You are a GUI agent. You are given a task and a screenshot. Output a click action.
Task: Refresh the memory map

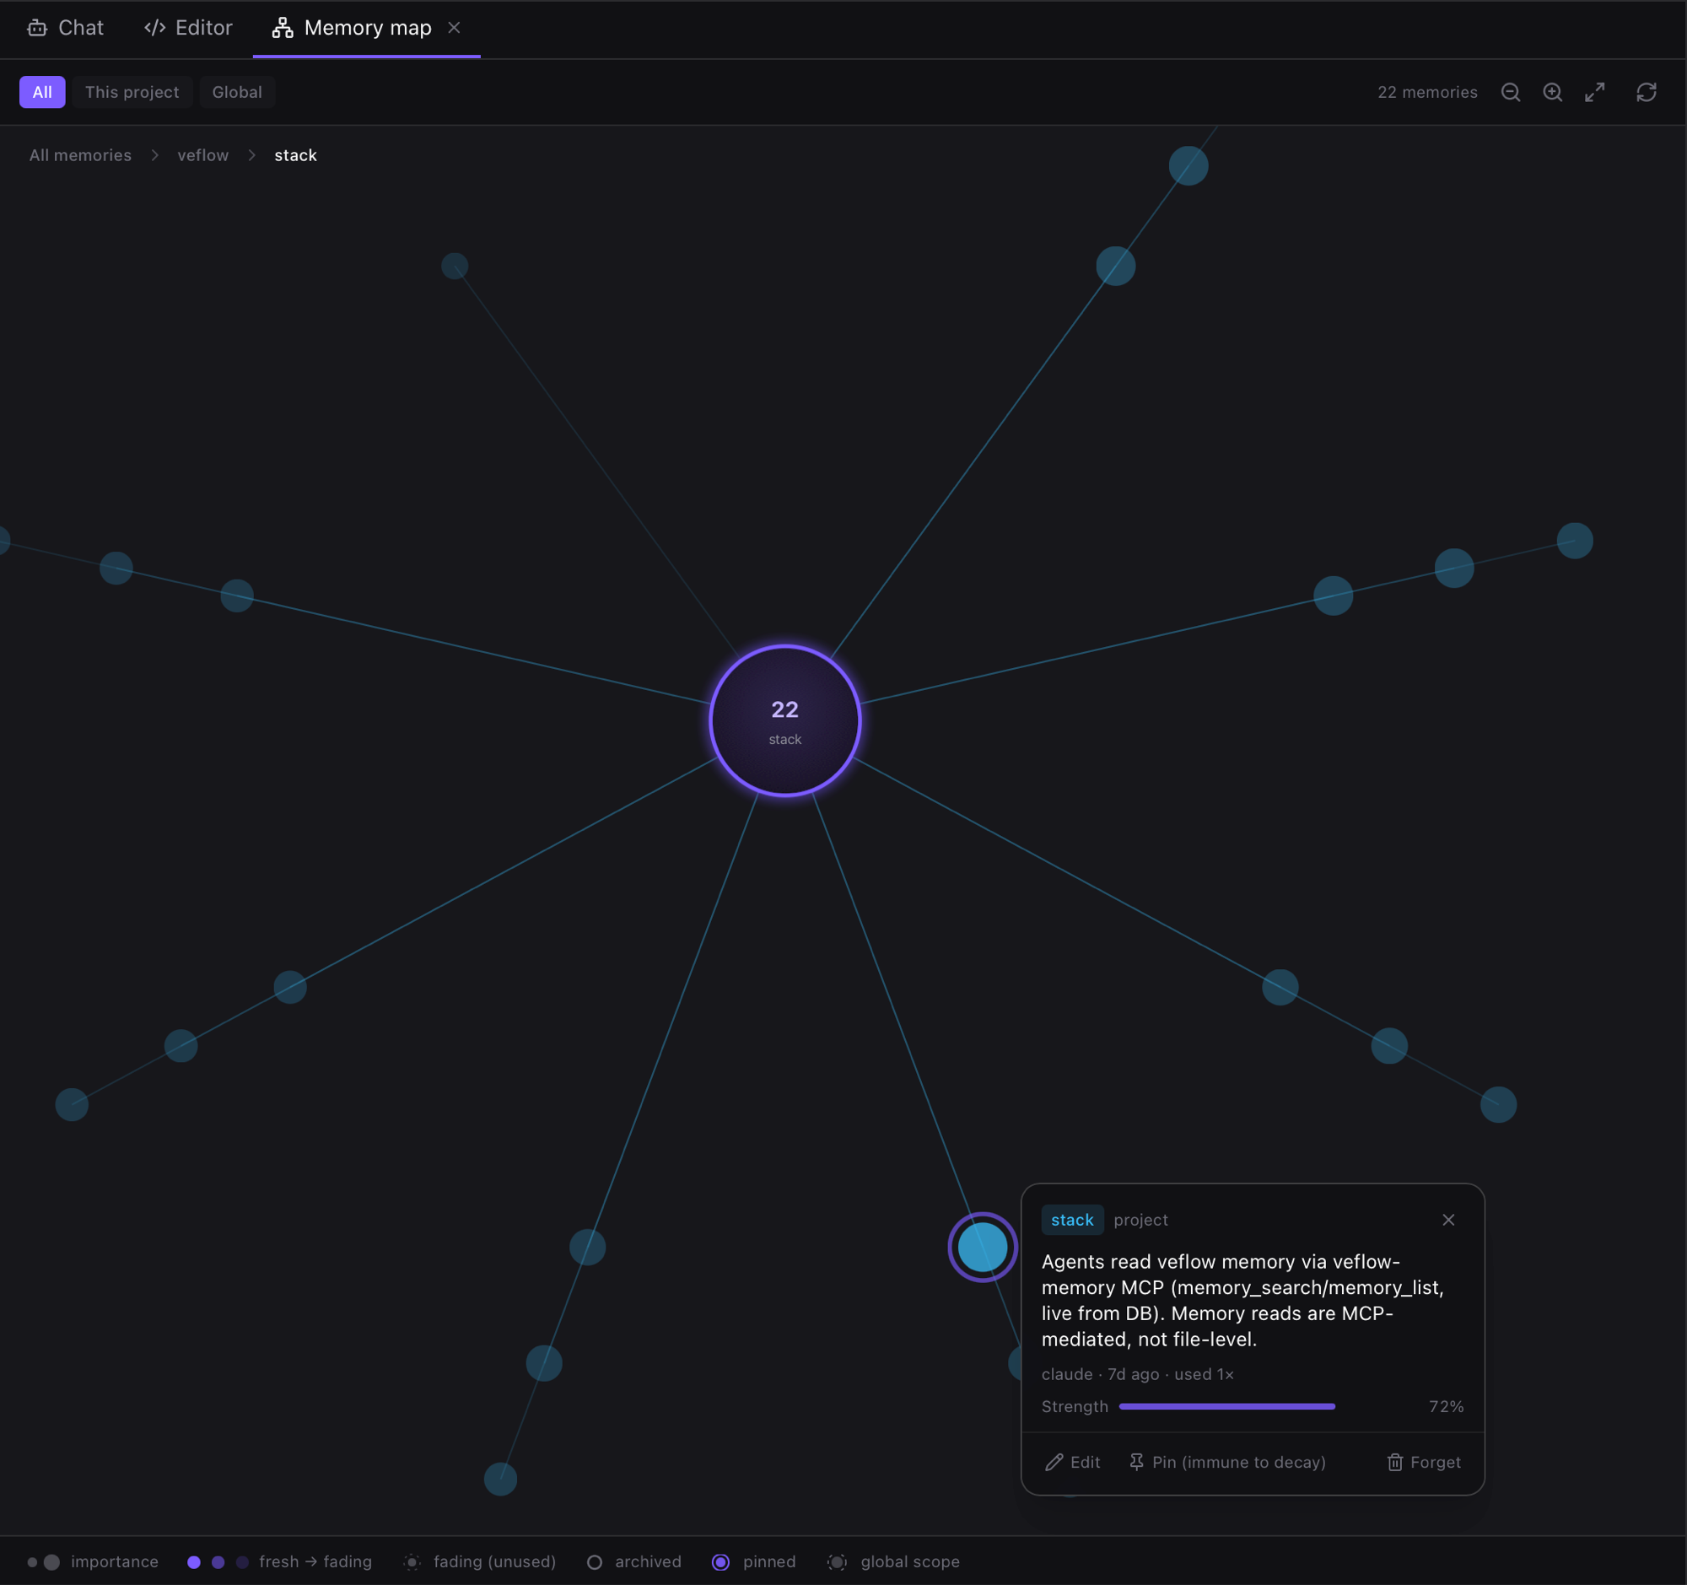(x=1647, y=92)
